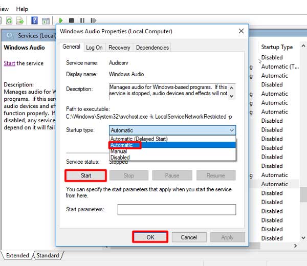Click the Export List toolbar icon
The image size is (307, 266).
coord(20,20)
